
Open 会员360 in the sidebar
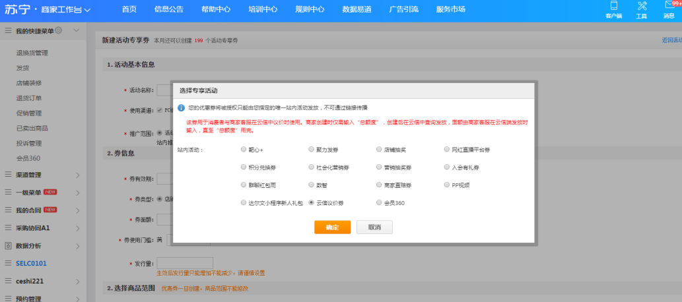(x=28, y=159)
